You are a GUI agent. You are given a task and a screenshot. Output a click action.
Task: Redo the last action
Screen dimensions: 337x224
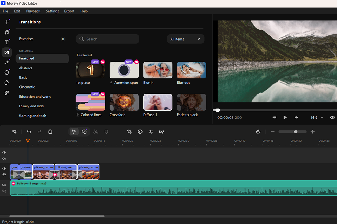40,132
